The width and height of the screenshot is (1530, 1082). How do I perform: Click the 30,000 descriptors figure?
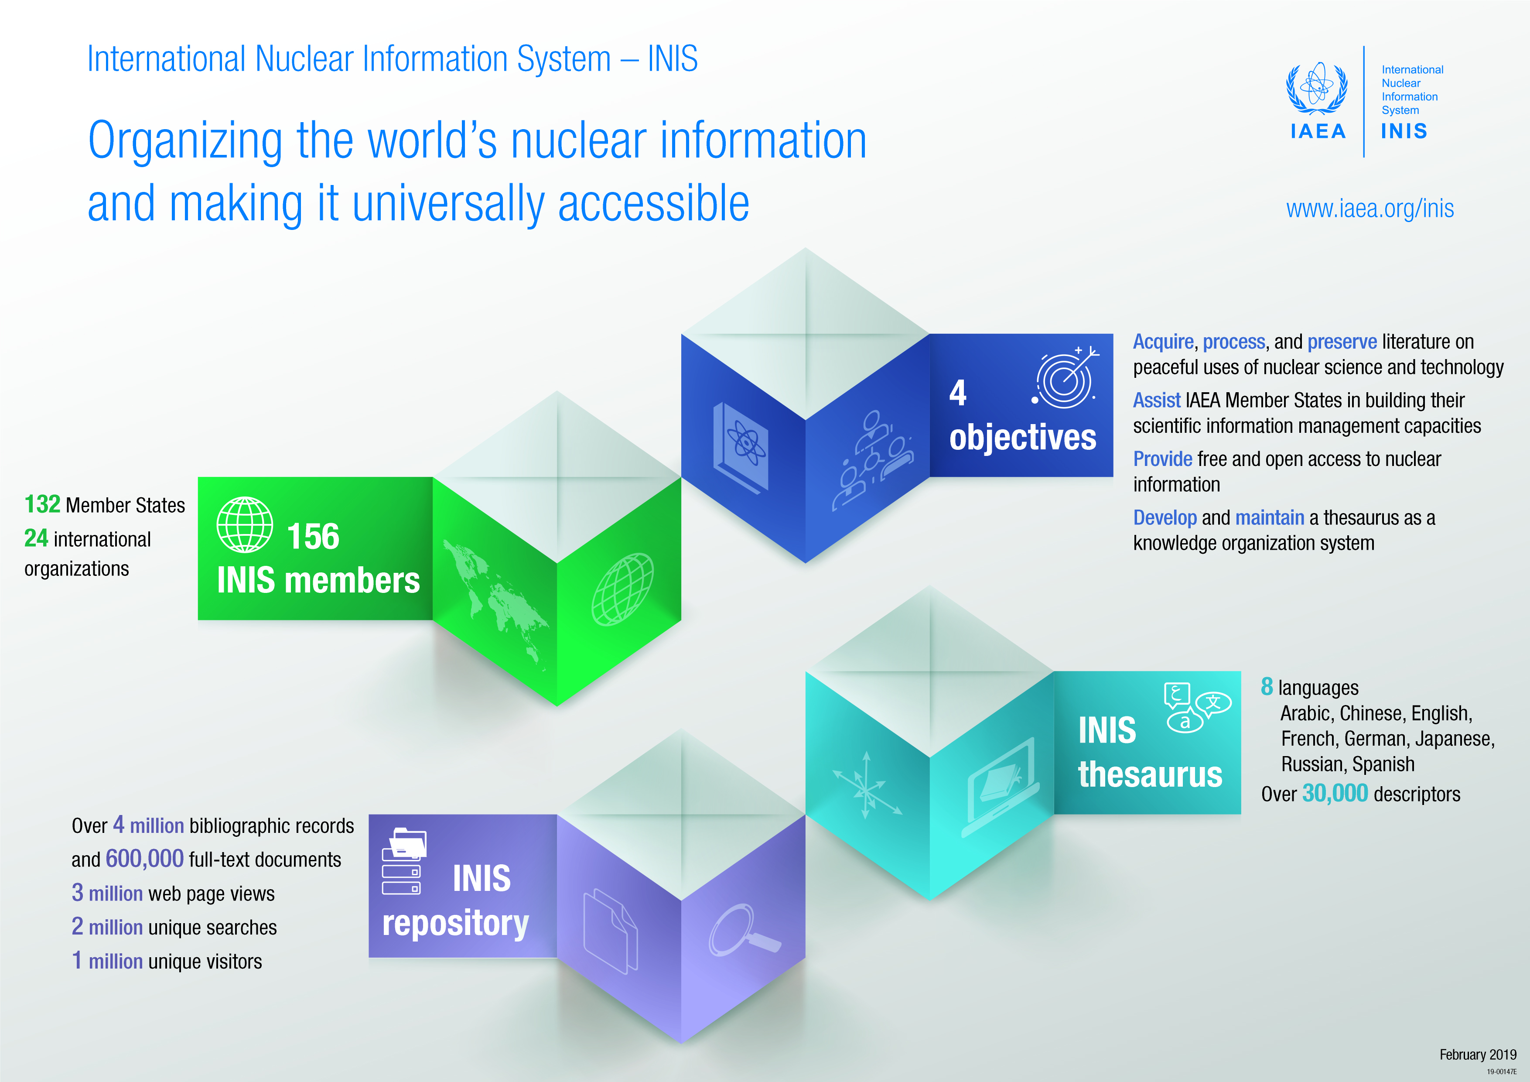[1335, 793]
